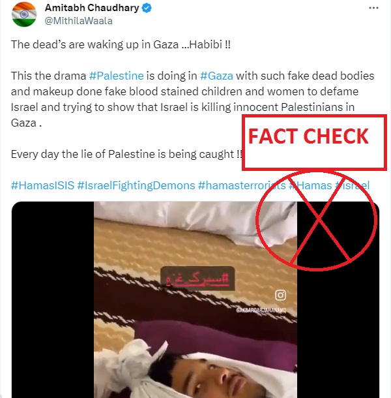
Task: Open Amitabh Chaudhary profile name
Action: click(x=92, y=8)
